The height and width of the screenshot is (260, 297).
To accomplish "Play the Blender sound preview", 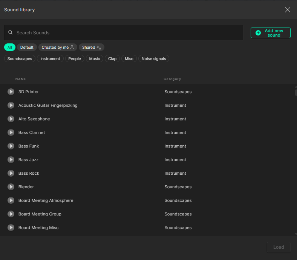I will coord(11,187).
